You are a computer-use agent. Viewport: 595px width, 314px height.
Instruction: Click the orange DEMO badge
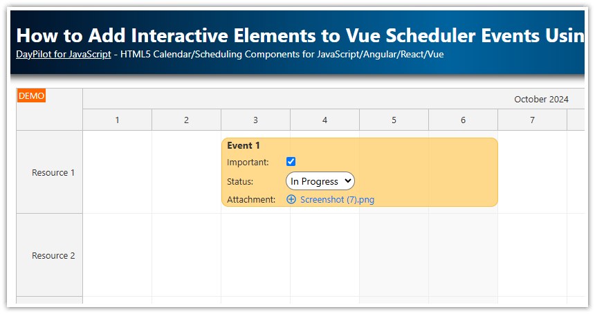point(31,96)
